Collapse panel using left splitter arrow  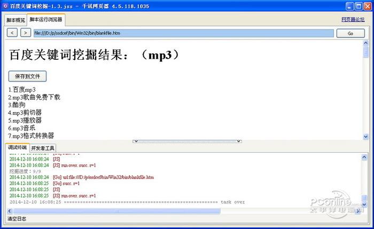[x=136, y=141]
